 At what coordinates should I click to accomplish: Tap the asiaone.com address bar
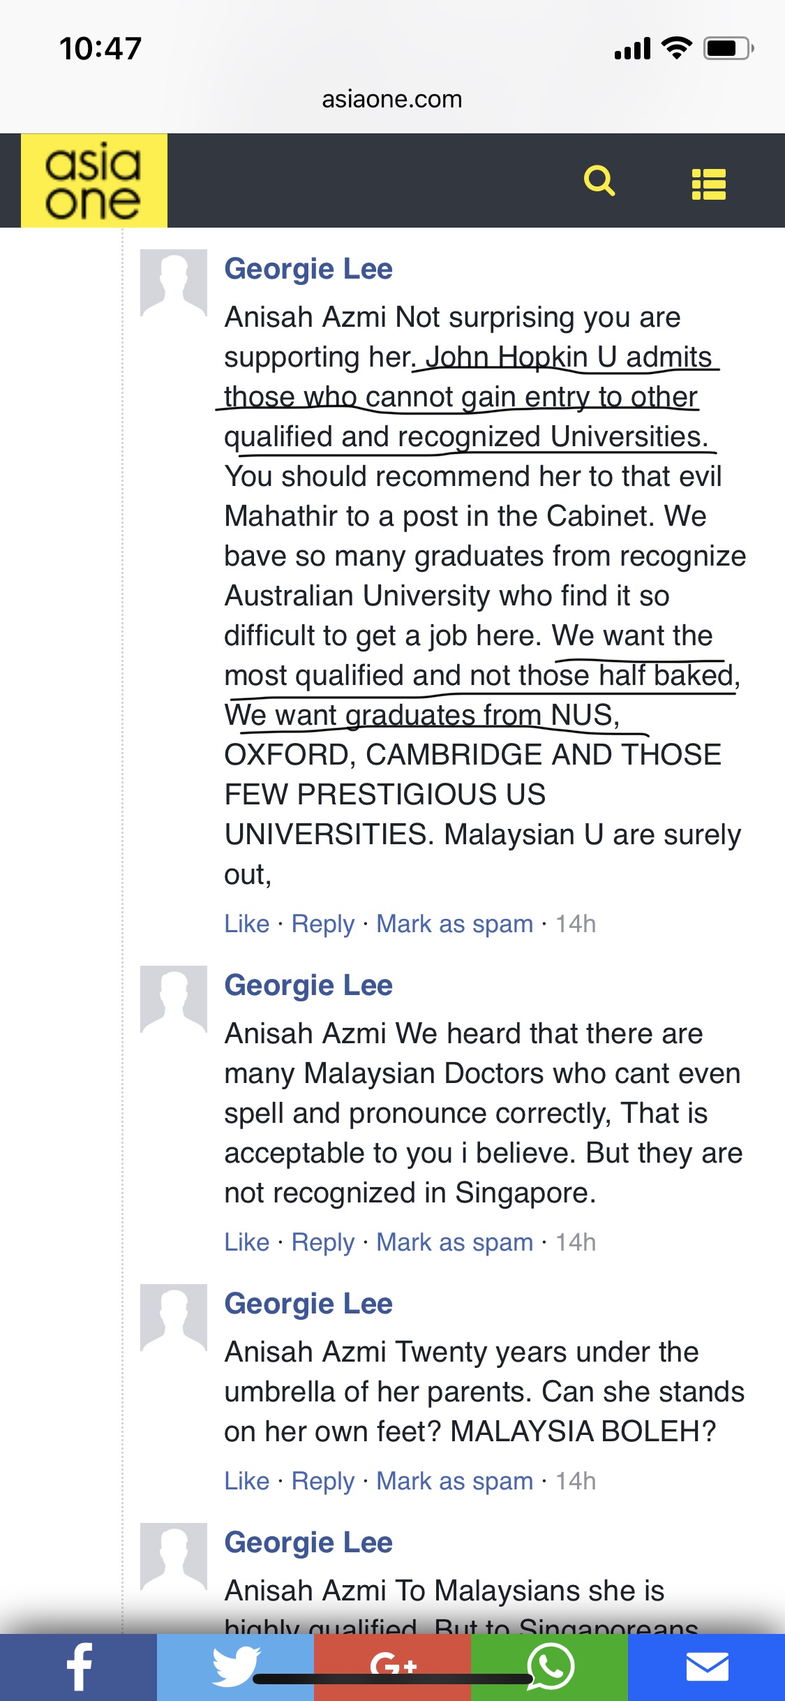coord(392,99)
